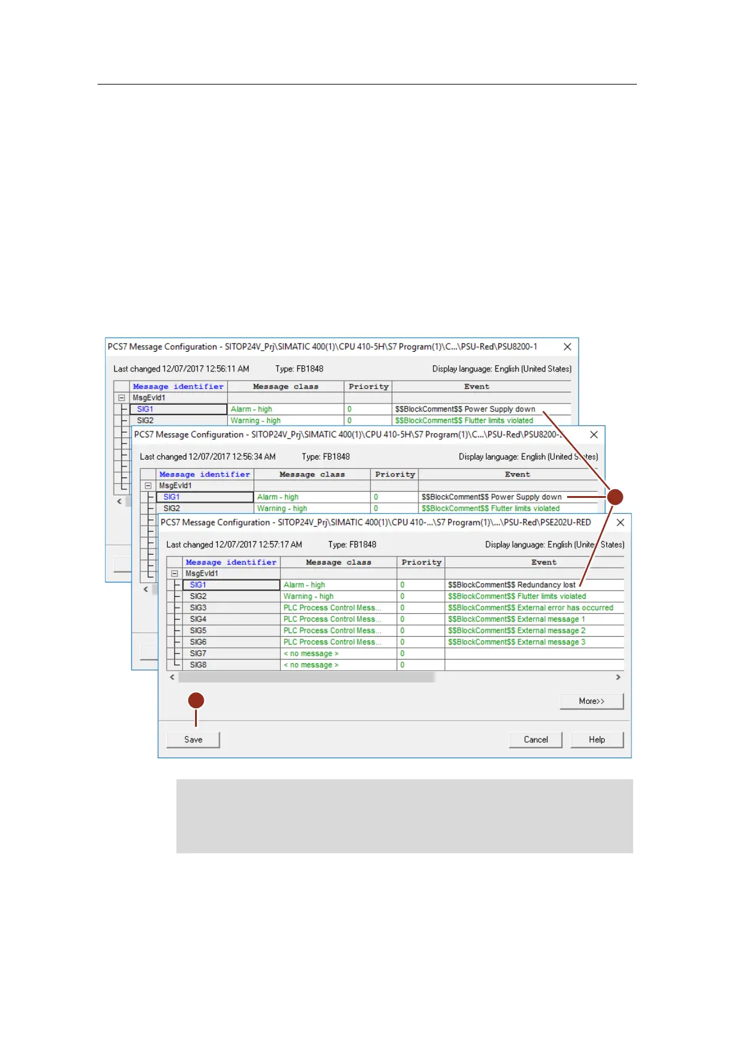Select SIG2 in the rearmost PSU8200-1 window
Screen dimensions: 735x1039
(x=178, y=421)
